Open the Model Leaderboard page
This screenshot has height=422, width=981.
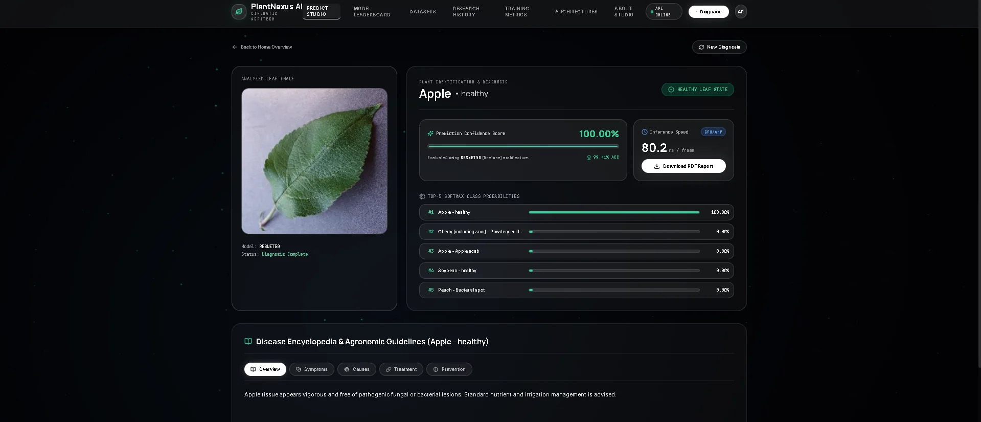coord(372,12)
